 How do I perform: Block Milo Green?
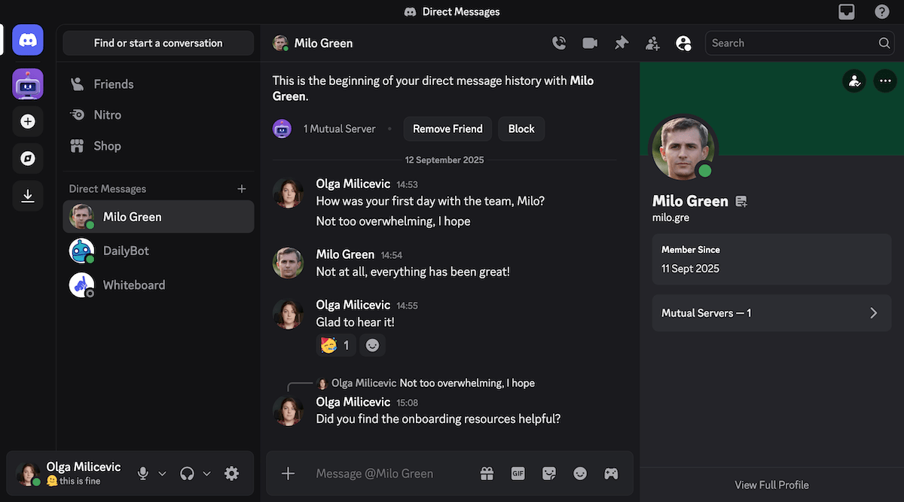(x=521, y=128)
